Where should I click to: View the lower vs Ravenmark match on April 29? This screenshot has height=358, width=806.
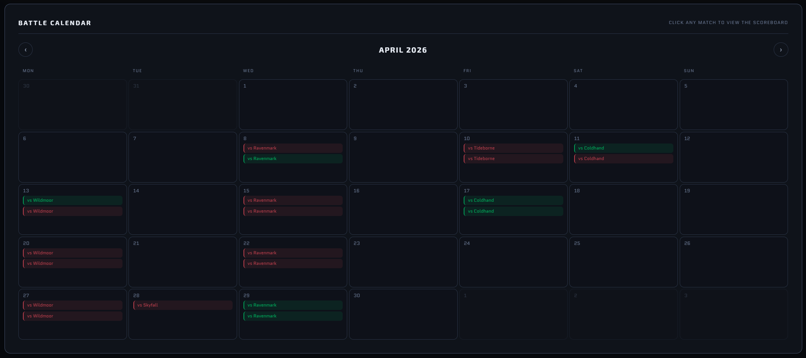[293, 316]
